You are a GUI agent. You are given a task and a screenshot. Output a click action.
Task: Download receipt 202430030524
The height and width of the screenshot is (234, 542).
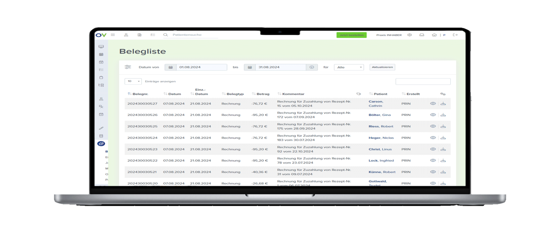(x=443, y=138)
